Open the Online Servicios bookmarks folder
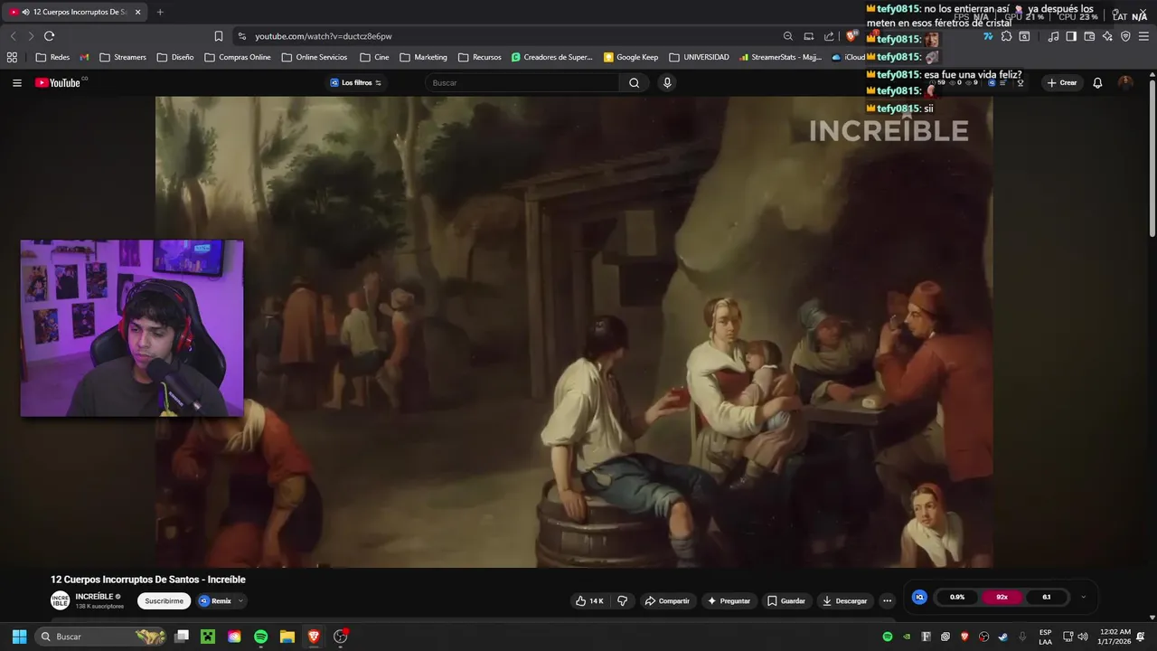 (315, 57)
